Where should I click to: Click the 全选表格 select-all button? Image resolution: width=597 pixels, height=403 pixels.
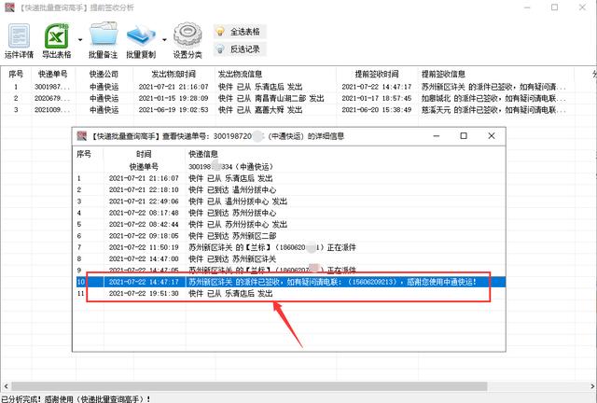pos(240,32)
